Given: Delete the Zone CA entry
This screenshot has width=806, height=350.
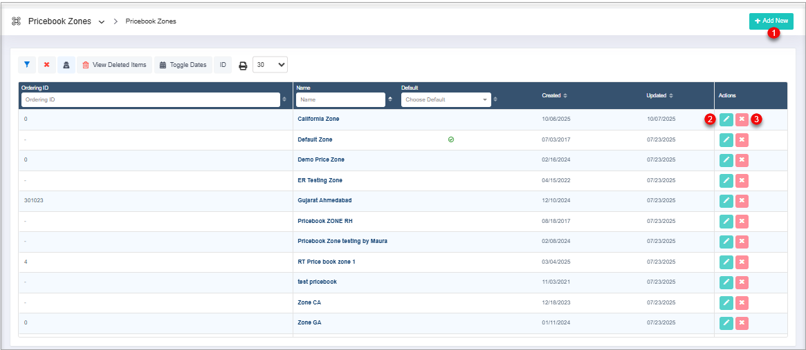Looking at the screenshot, I should [742, 302].
